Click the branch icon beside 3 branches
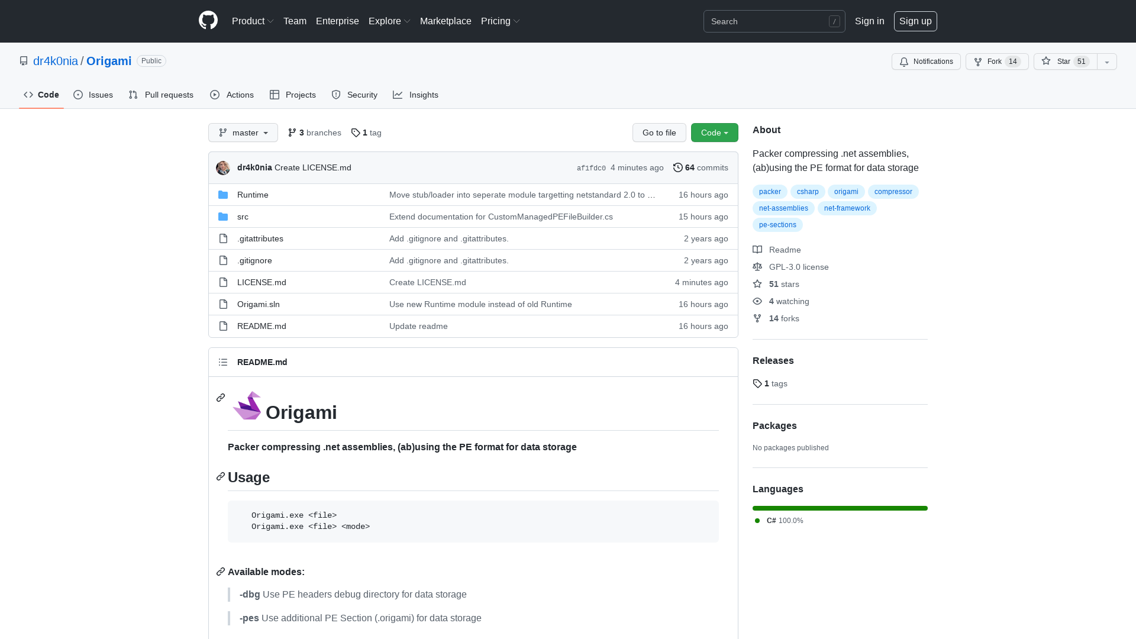Viewport: 1136px width, 639px height. (292, 133)
